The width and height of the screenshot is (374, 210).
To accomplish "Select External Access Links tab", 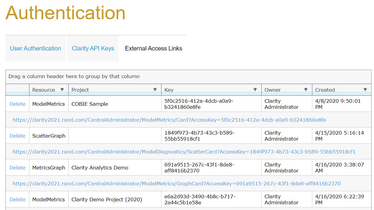I will click(154, 48).
